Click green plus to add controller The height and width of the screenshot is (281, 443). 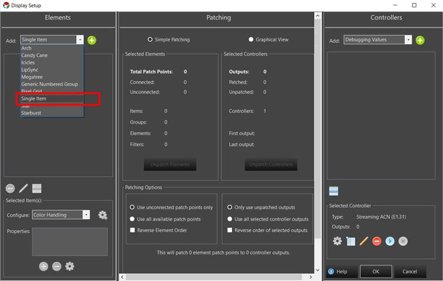pyautogui.click(x=420, y=40)
